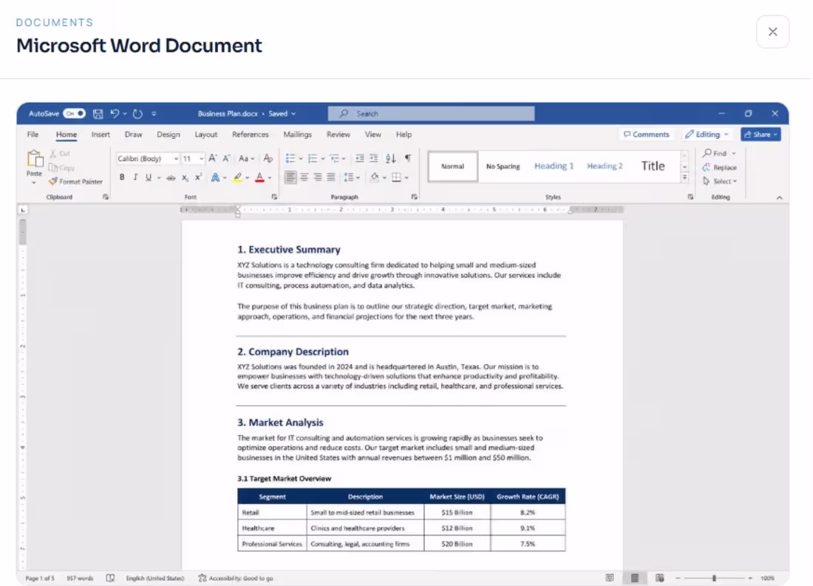This screenshot has width=813, height=586.
Task: Click the red font color A
Action: tap(259, 177)
